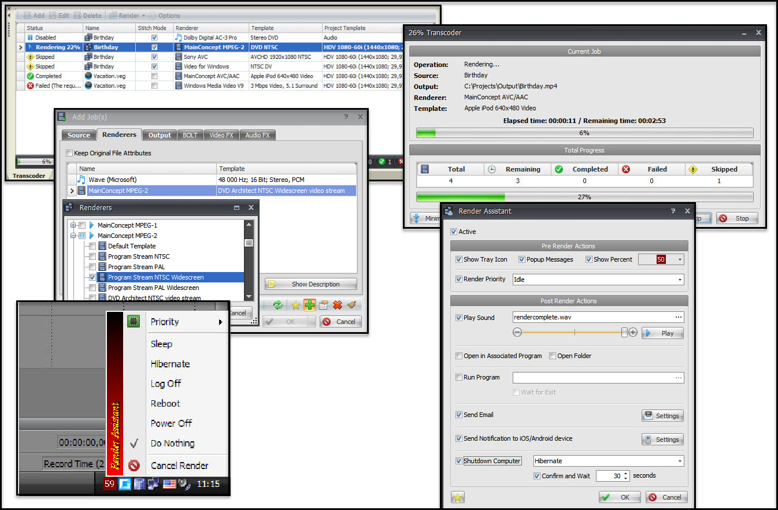778x510 pixels.
Task: Toggle the Confirm and Wait checkbox
Action: click(x=537, y=476)
